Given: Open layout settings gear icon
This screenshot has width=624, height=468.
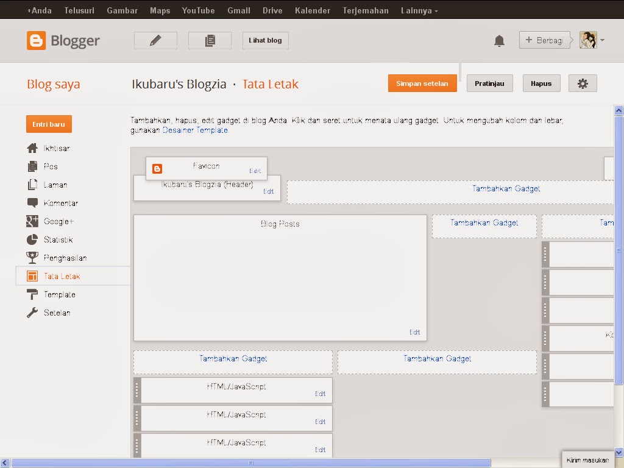Looking at the screenshot, I should pos(583,83).
